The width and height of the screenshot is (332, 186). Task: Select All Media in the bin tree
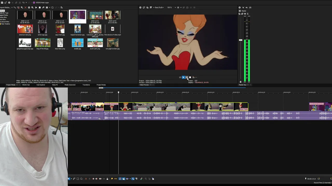click(2, 11)
